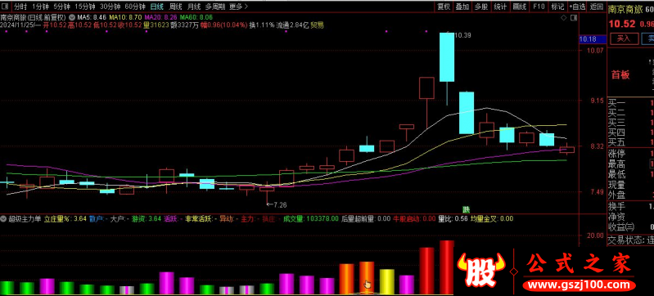Click the red 买入 buy button
Viewport: 654px width, 296px height.
point(624,38)
